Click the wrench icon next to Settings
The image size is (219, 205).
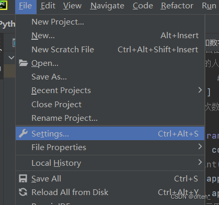tap(23, 133)
